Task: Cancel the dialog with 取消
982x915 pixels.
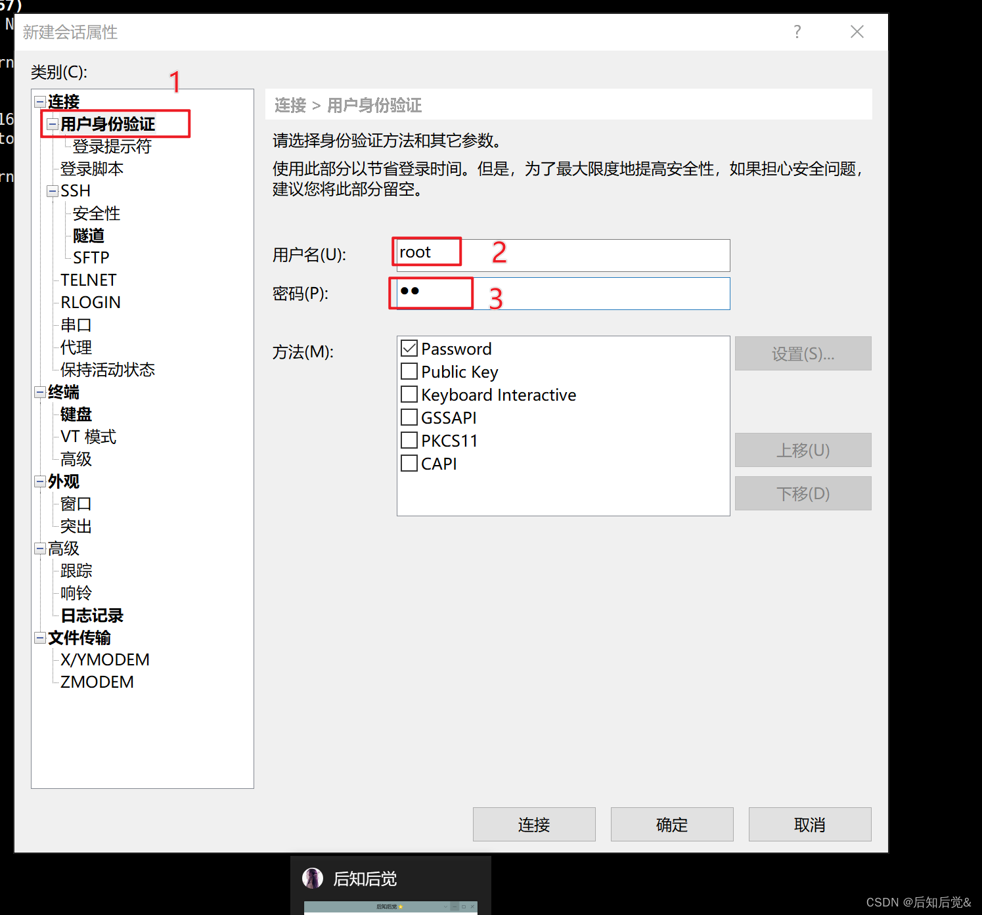Action: pos(810,824)
